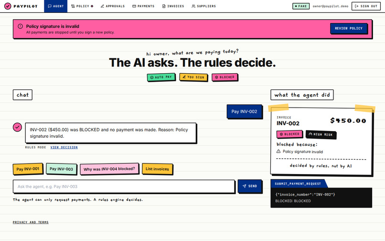Click the submit_payment_request tool call tab
Viewport: 385px width, 241px height.
(298, 184)
